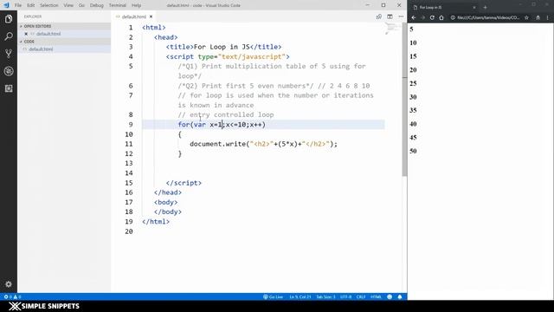Viewport: 554px width, 312px height.
Task: Select default.html under Open Editors
Action: tap(48, 34)
